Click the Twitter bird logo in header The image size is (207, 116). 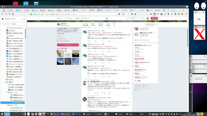[x=107, y=18]
